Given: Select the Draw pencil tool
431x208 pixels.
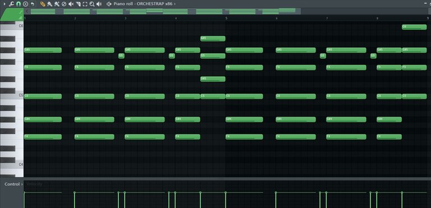Looking at the screenshot, I should (x=43, y=4).
